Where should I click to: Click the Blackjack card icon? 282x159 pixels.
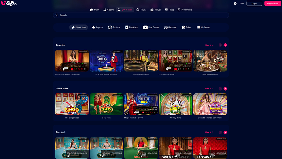click(x=127, y=28)
